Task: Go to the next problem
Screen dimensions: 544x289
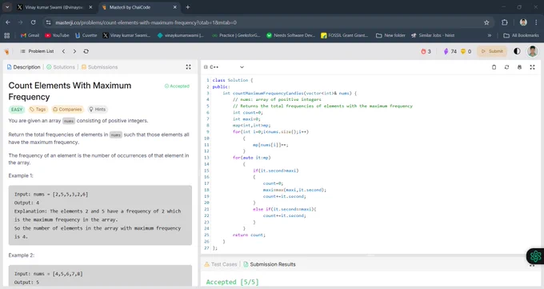Action: click(x=74, y=51)
